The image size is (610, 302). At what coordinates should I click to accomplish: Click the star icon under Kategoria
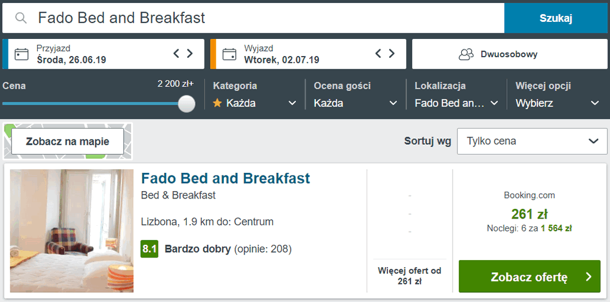click(218, 104)
